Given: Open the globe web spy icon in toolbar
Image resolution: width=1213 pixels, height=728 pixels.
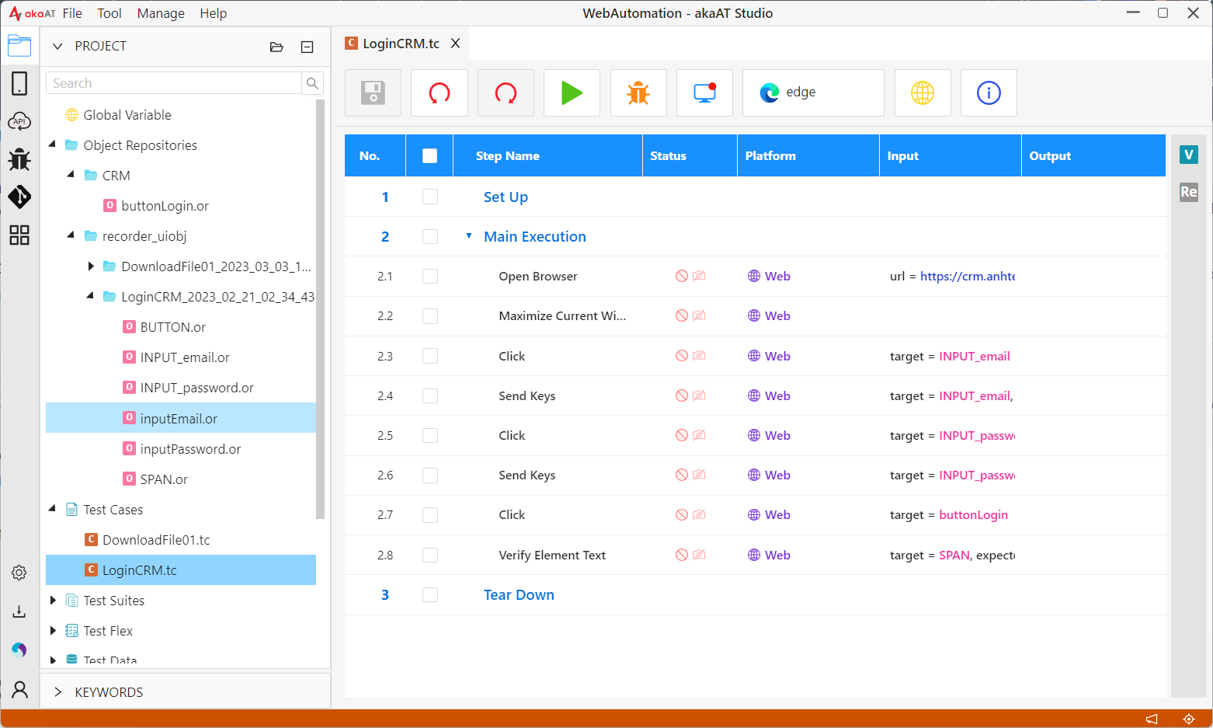Looking at the screenshot, I should [923, 92].
